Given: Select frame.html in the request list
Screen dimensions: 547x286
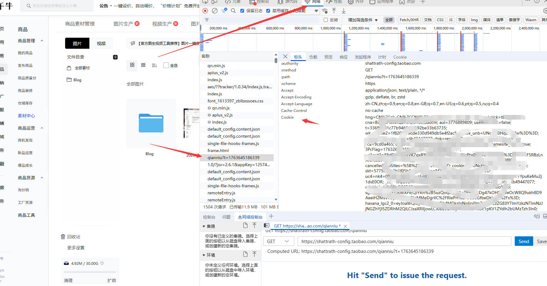Looking at the screenshot, I should 237,151.
